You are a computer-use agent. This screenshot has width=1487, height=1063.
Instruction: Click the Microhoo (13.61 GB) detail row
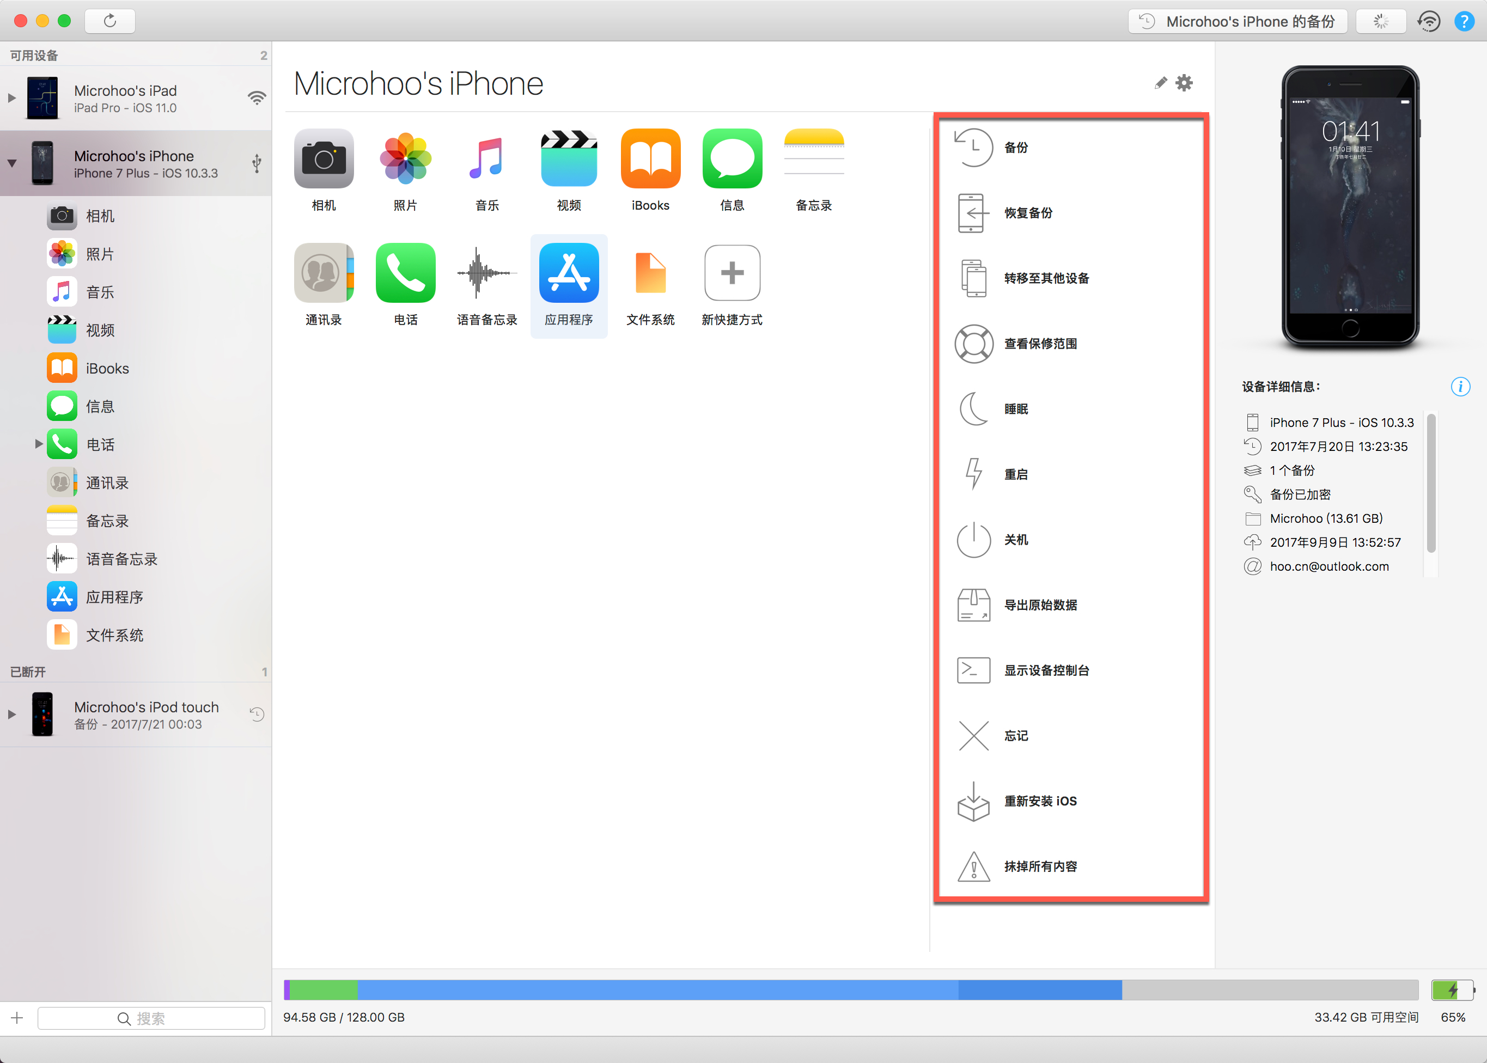[x=1314, y=518]
